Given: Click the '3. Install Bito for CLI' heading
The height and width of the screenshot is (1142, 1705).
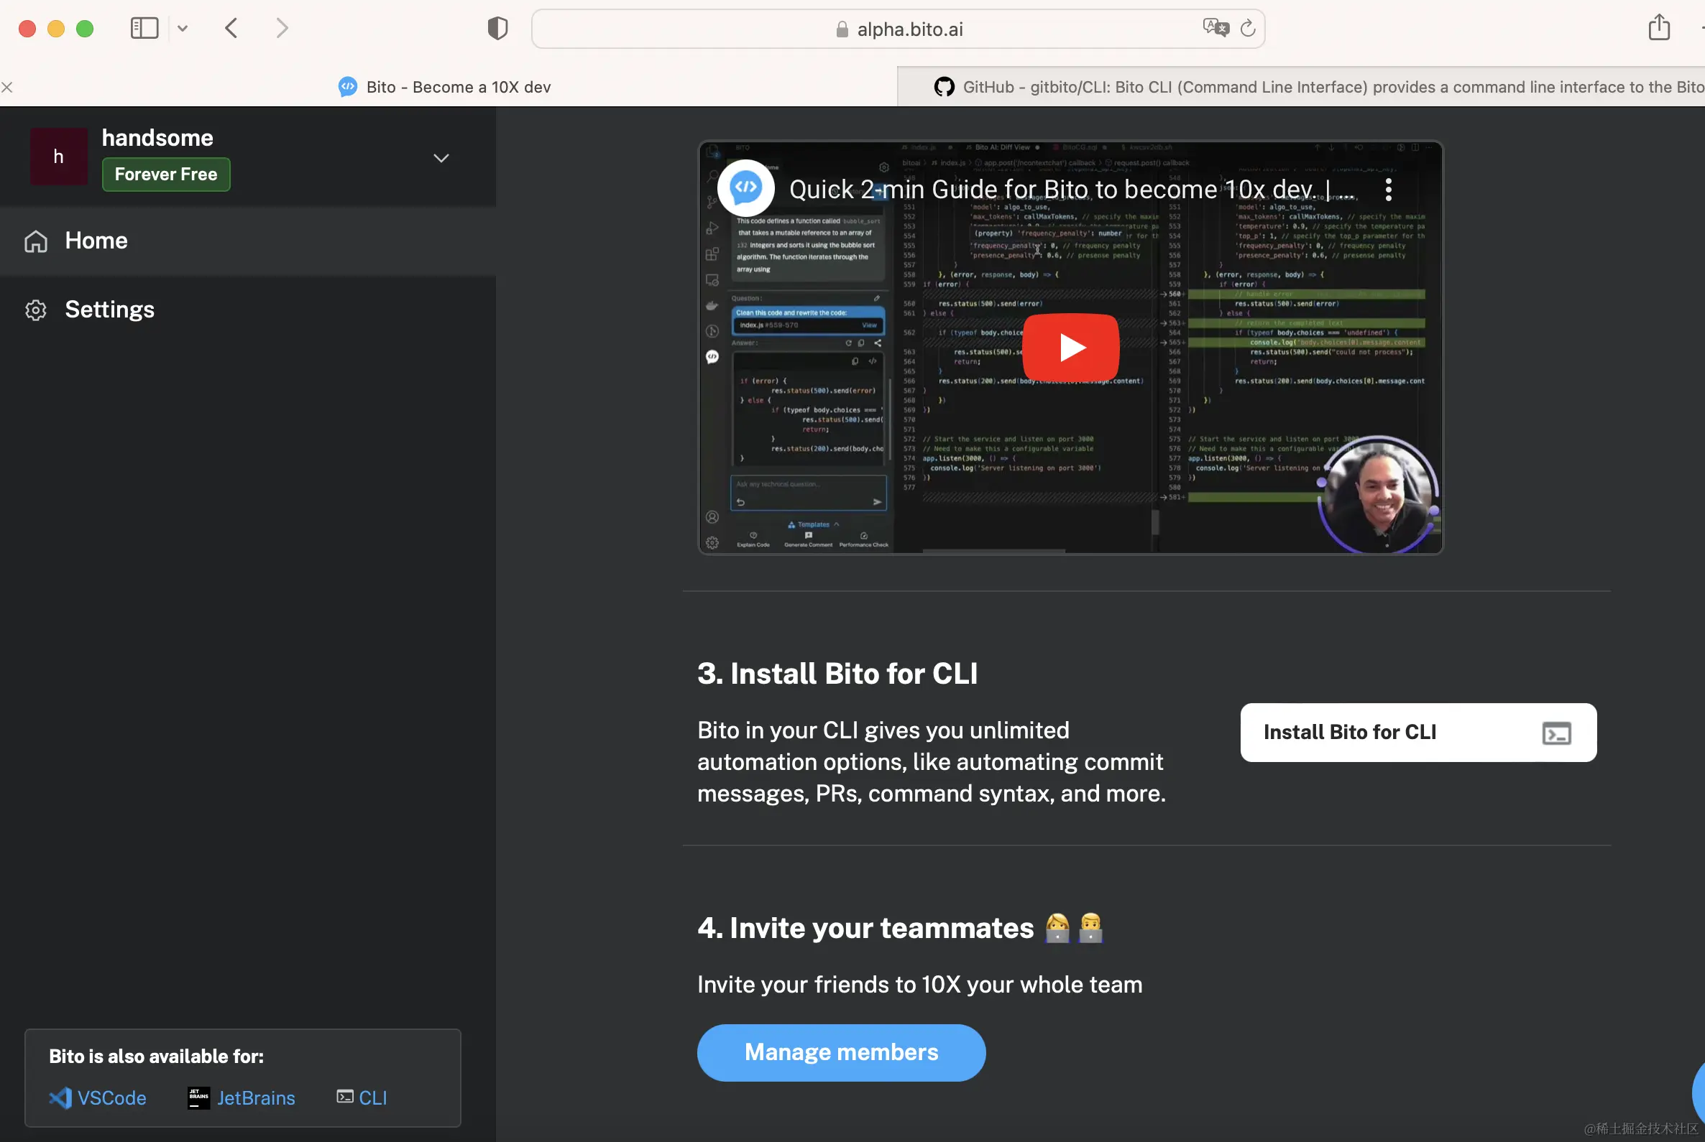Looking at the screenshot, I should [x=837, y=674].
